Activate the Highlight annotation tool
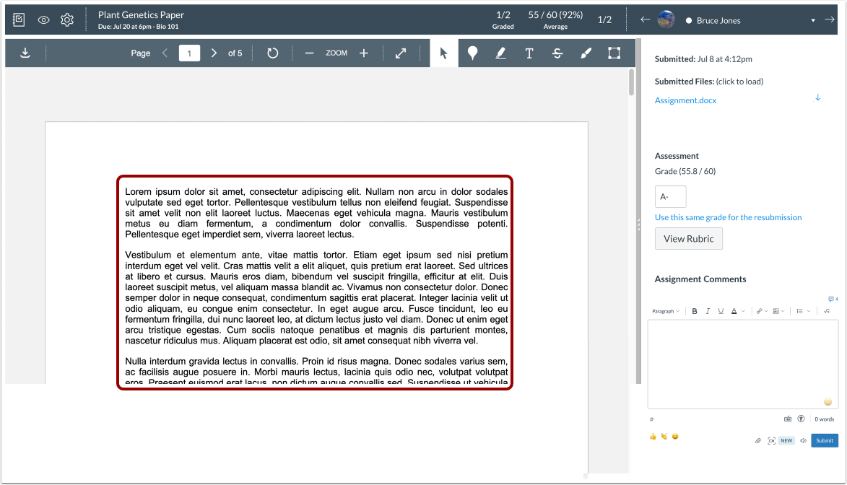 [x=500, y=52]
